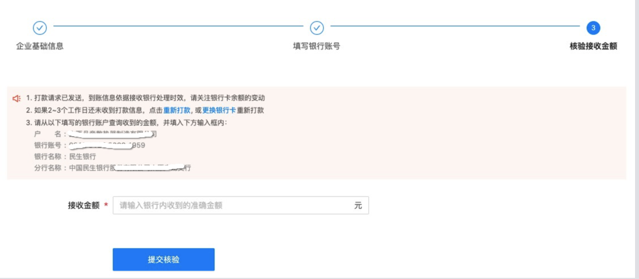The height and width of the screenshot is (279, 639).
Task: Select the 企业基础信息 step label
Action: pyautogui.click(x=40, y=46)
